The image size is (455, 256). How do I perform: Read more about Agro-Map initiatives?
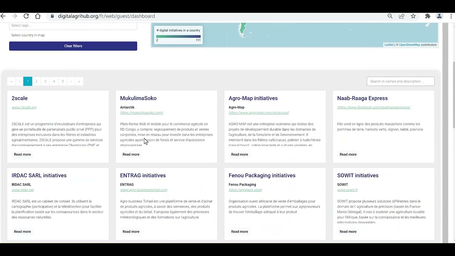click(240, 154)
